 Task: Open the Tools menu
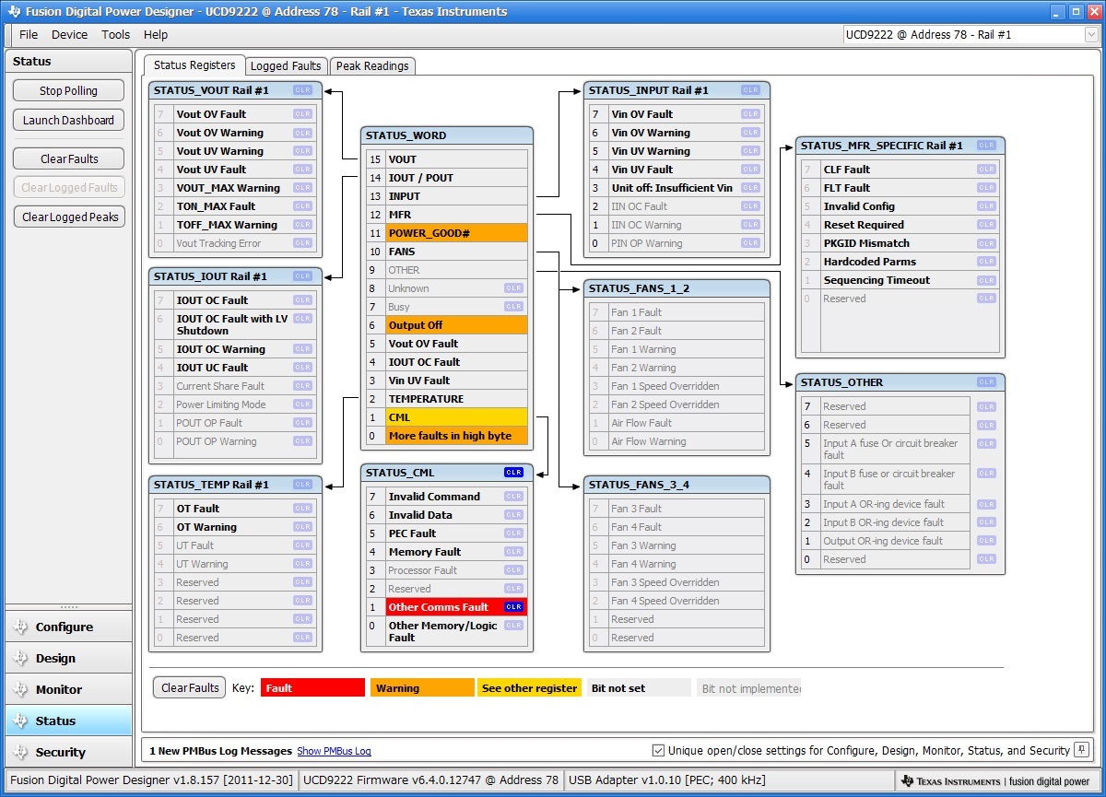click(x=116, y=35)
